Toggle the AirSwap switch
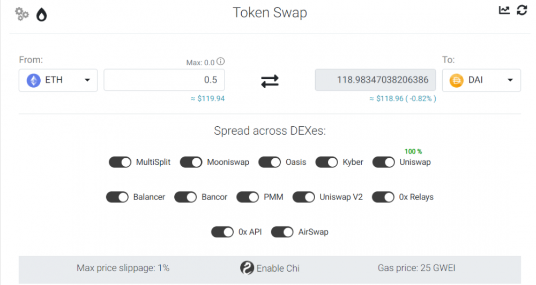Image resolution: width=536 pixels, height=285 pixels. point(282,232)
